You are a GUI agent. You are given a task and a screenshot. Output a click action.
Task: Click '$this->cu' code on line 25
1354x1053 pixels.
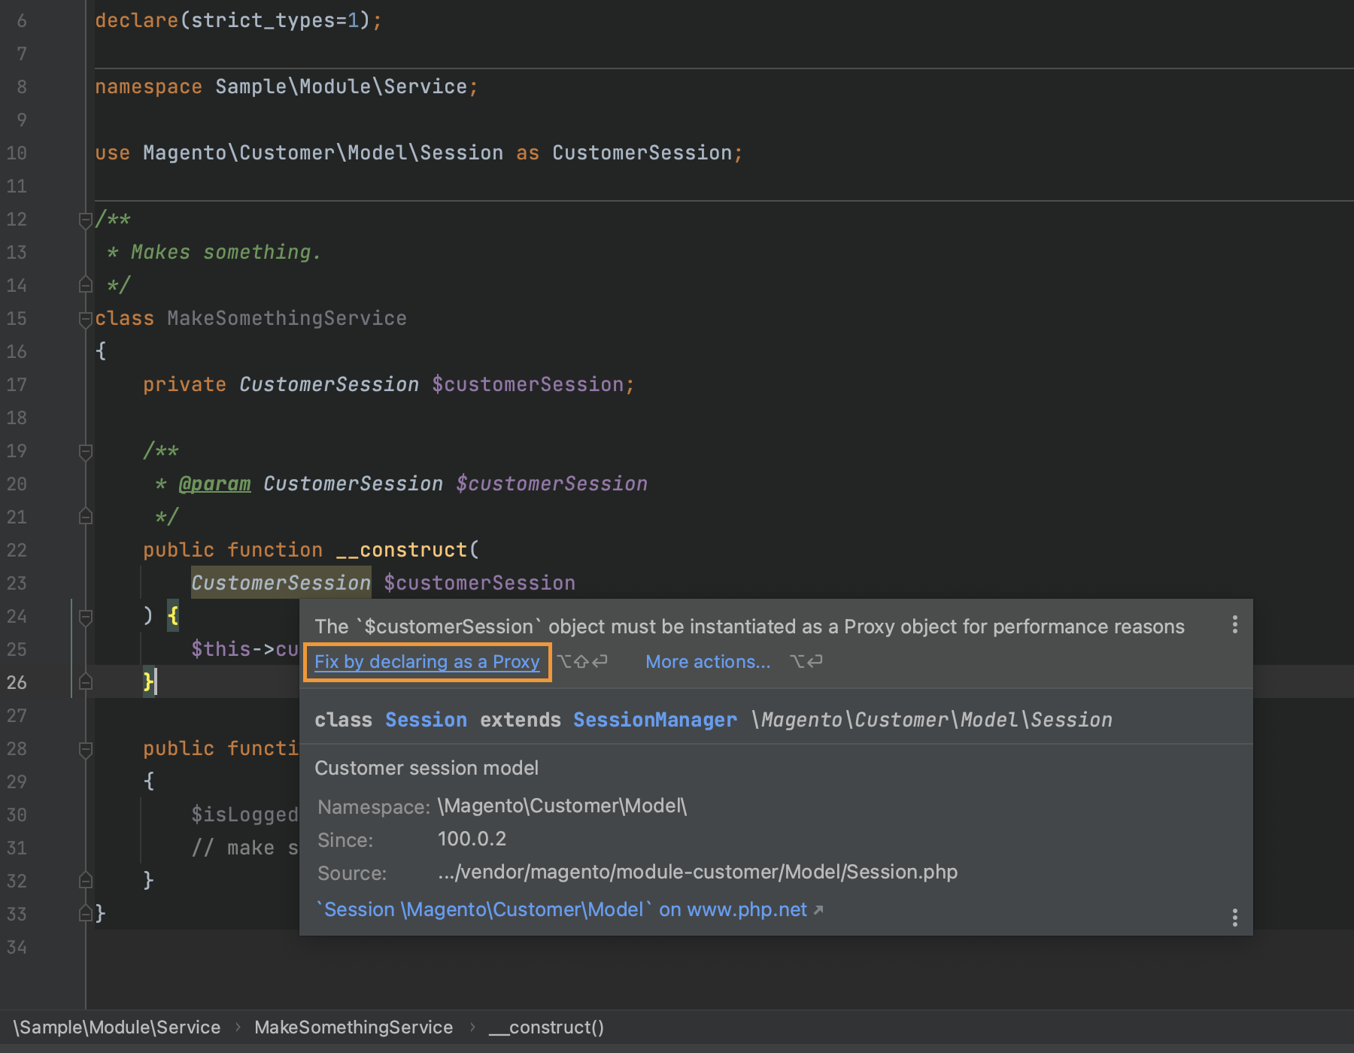pyautogui.click(x=245, y=649)
